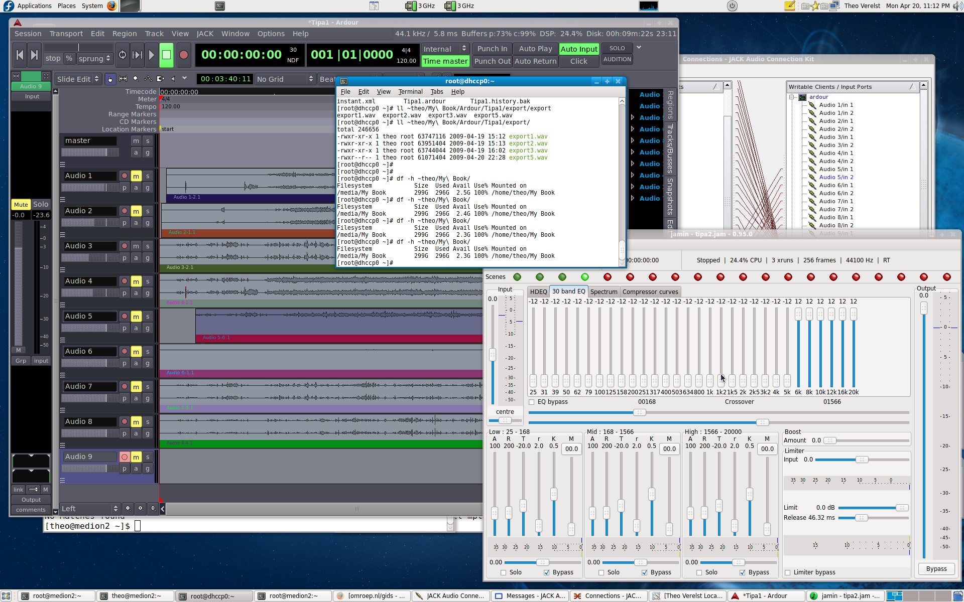Click Ardour's zoom-to-session button
Screen dimensions: 964x602
153,508
